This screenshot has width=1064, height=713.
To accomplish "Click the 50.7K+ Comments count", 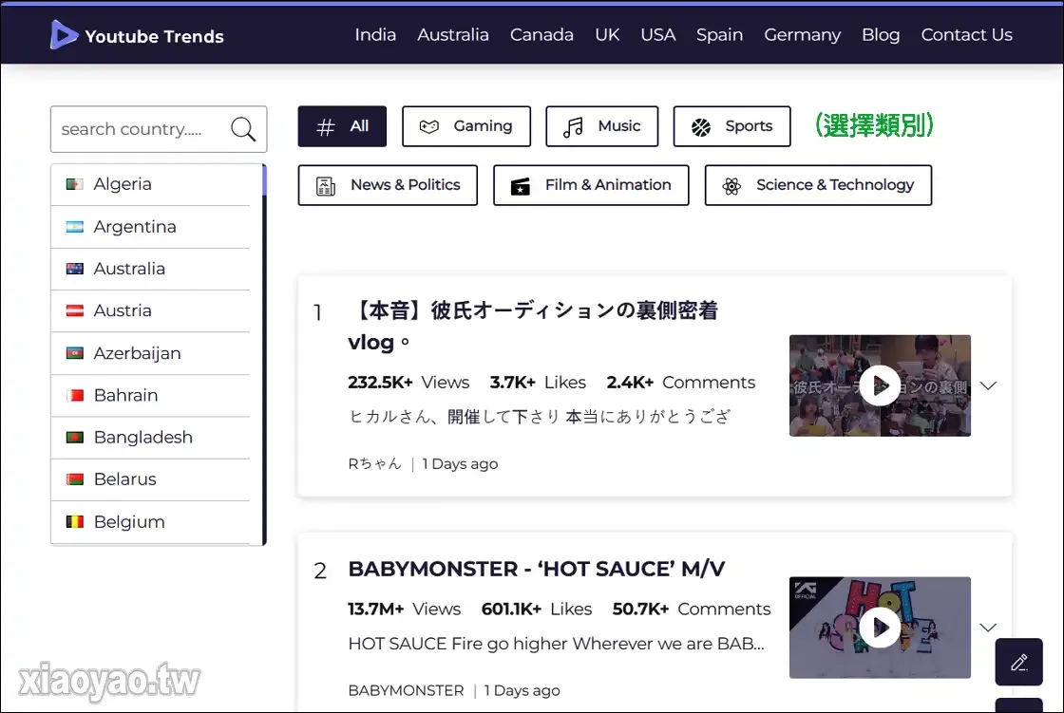I will tap(692, 610).
